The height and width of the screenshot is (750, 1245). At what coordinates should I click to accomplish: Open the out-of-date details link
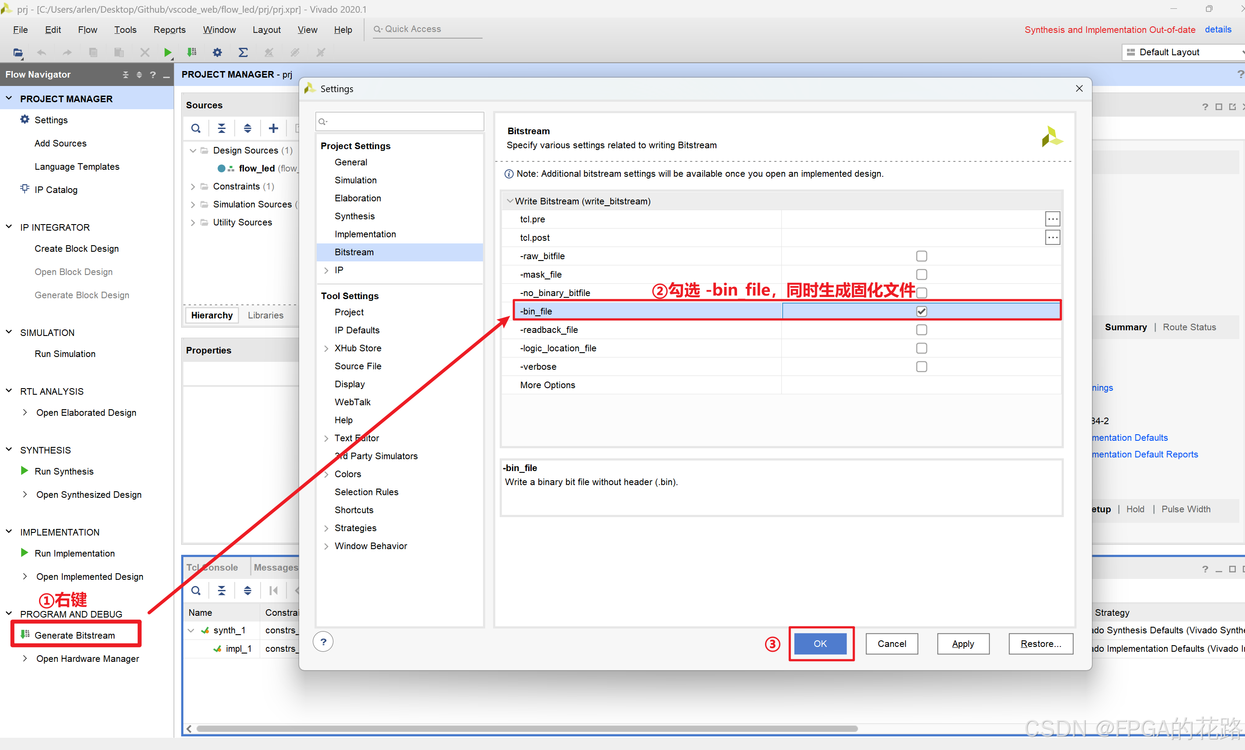[1218, 29]
